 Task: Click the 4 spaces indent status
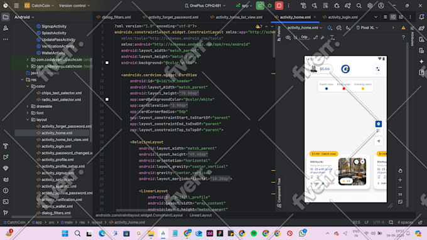click(x=405, y=222)
